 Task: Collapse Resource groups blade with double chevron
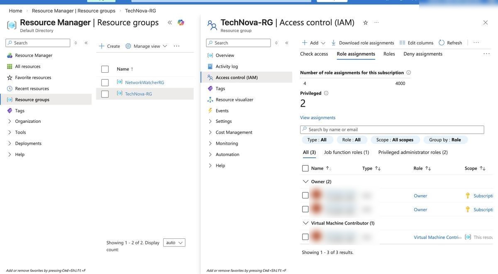click(x=170, y=22)
